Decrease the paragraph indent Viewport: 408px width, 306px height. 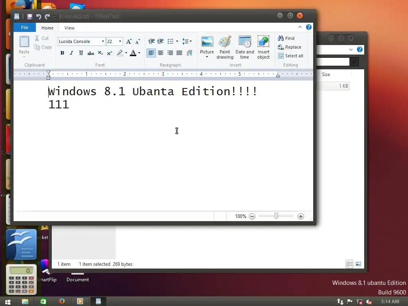[151, 41]
